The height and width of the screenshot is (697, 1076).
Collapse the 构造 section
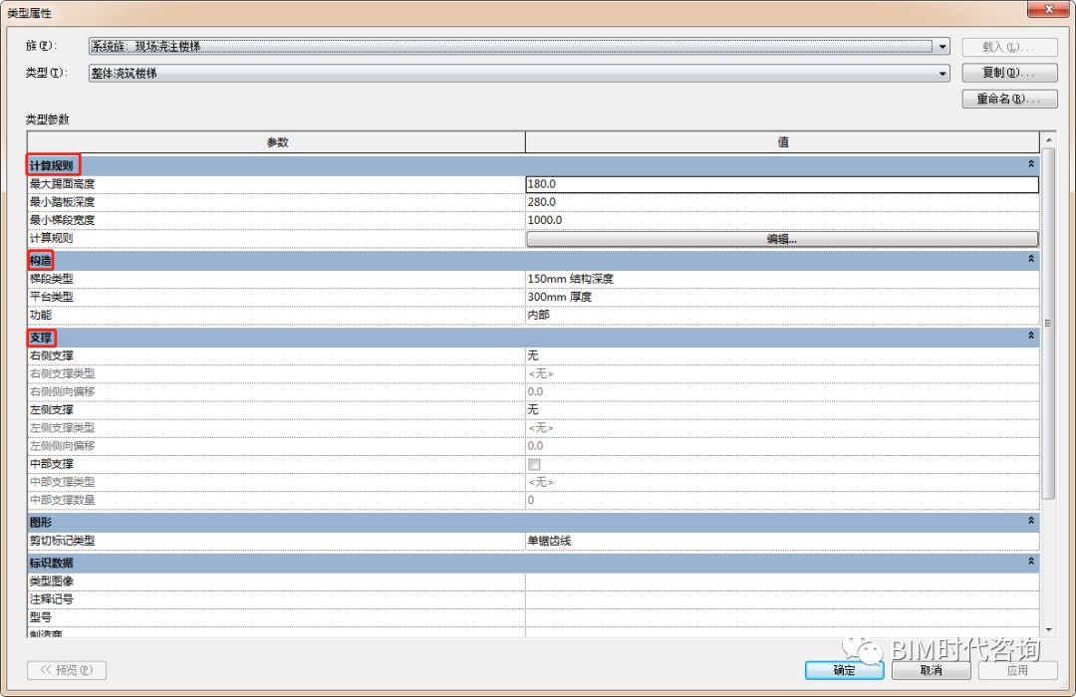point(1031,259)
